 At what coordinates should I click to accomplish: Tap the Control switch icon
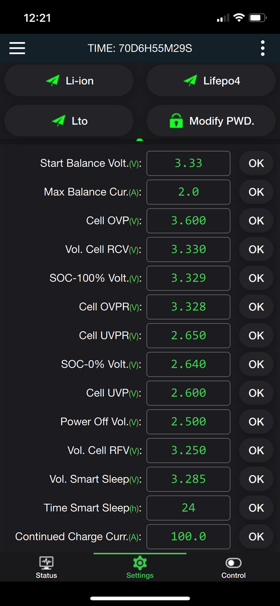pyautogui.click(x=233, y=563)
